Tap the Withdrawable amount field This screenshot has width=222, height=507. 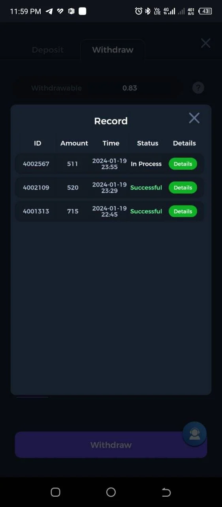click(x=99, y=88)
